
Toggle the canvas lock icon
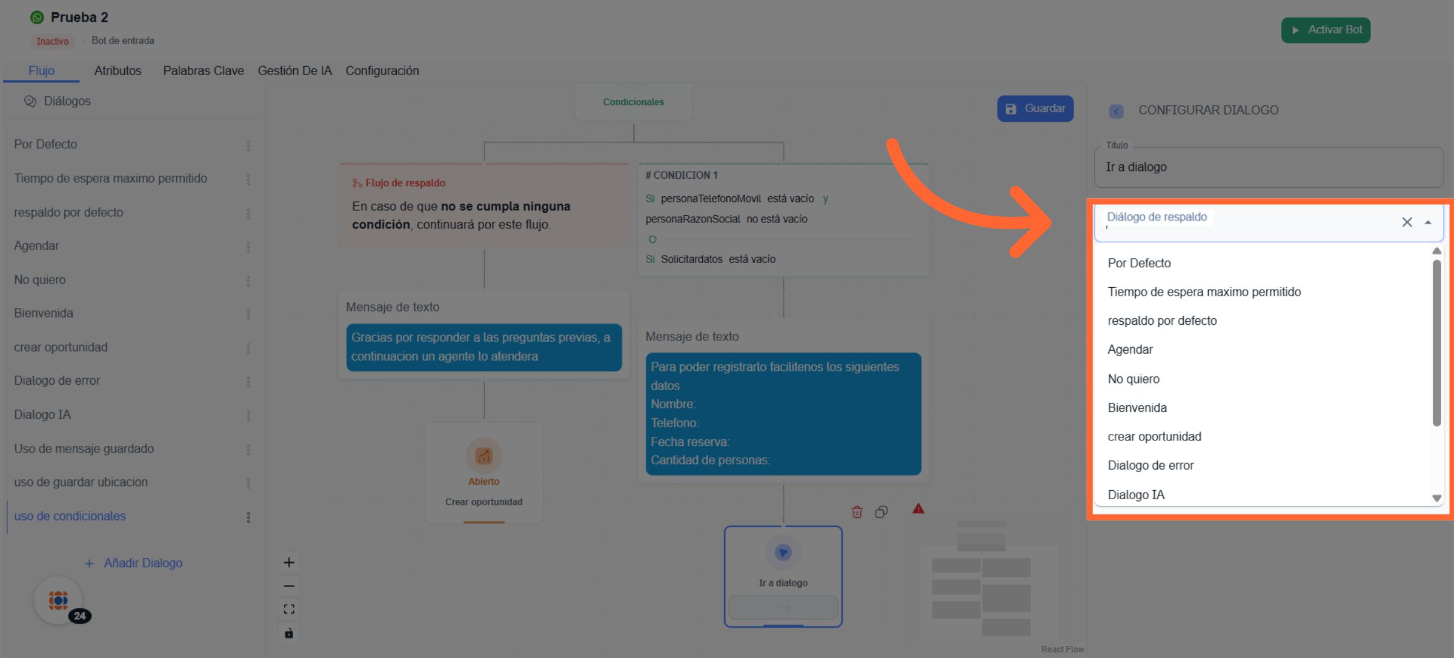[x=289, y=633]
